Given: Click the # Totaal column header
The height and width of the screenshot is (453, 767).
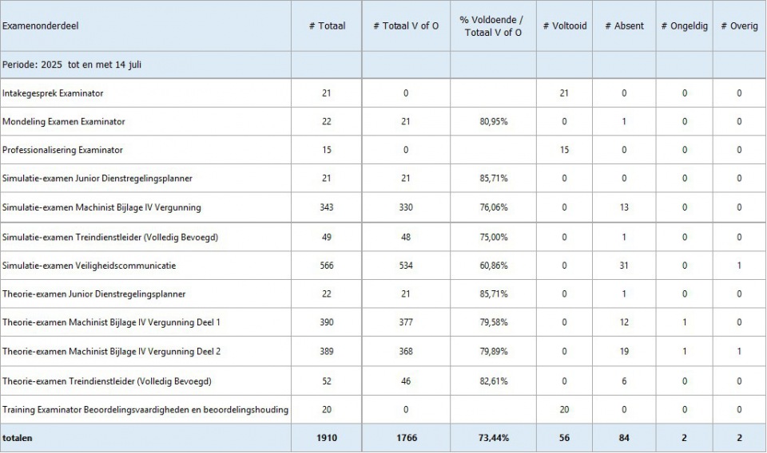Looking at the screenshot, I should tap(327, 26).
